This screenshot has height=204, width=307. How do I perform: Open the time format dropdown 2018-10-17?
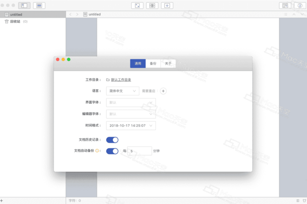click(x=131, y=125)
